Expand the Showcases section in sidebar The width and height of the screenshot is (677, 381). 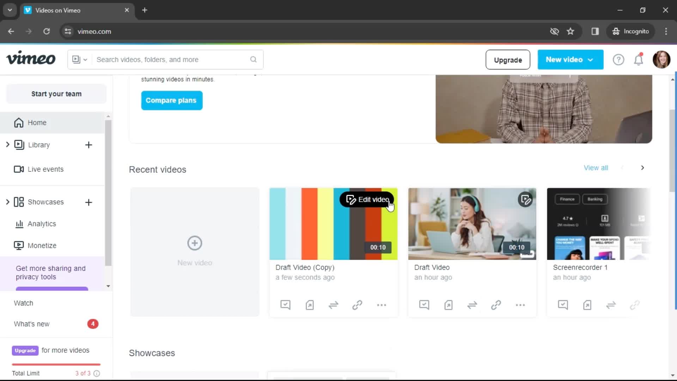7,202
